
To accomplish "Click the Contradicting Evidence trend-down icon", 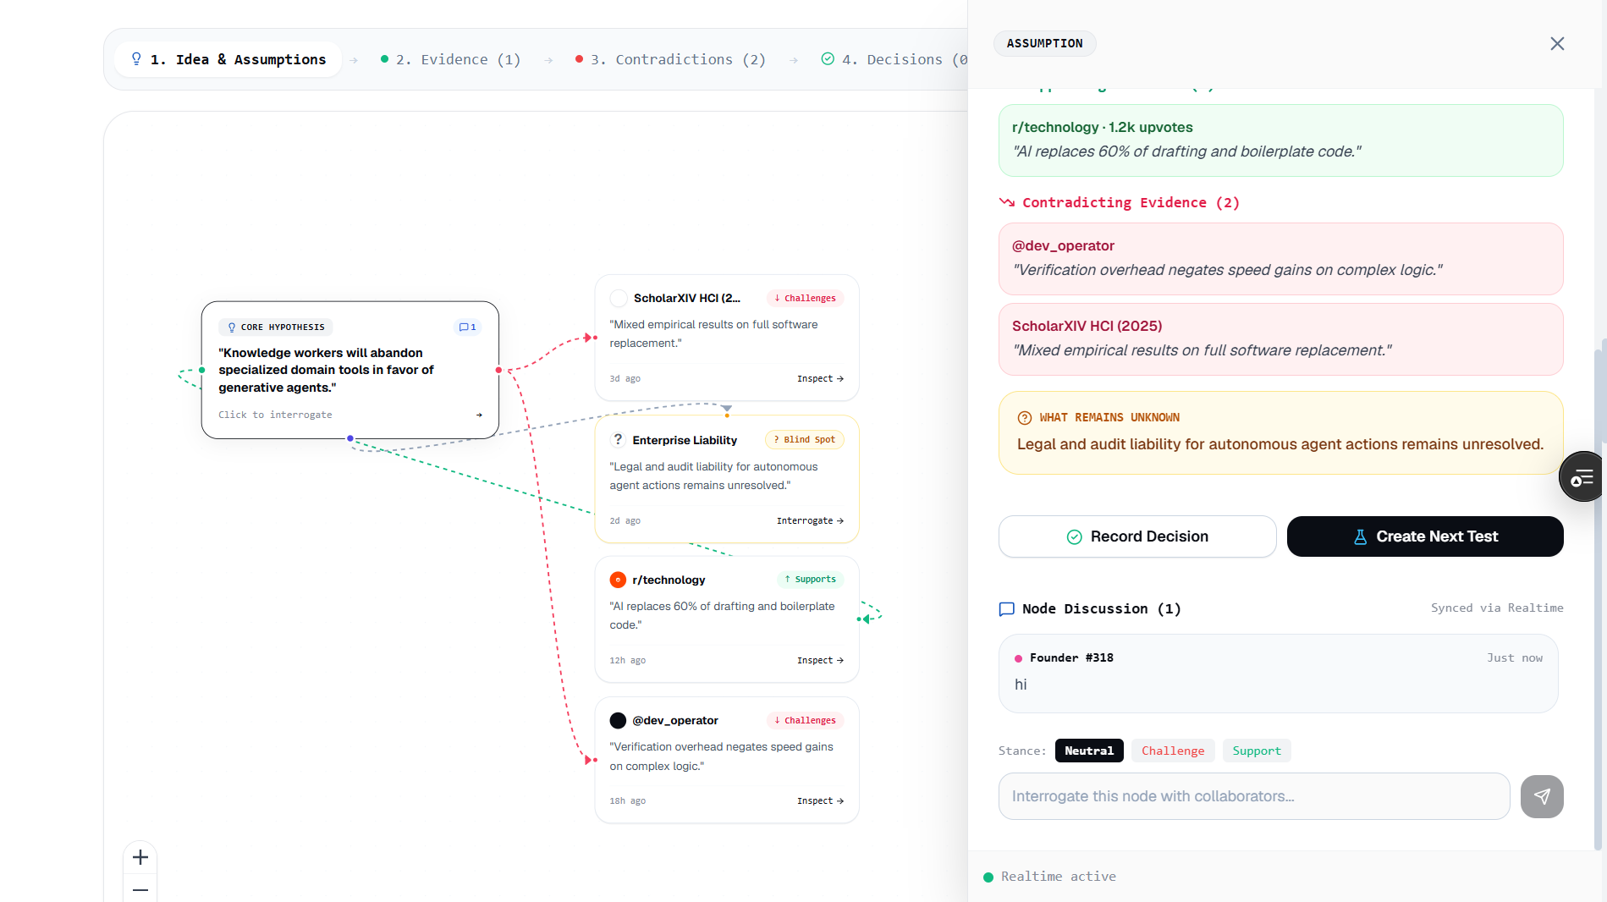I will (x=1007, y=202).
